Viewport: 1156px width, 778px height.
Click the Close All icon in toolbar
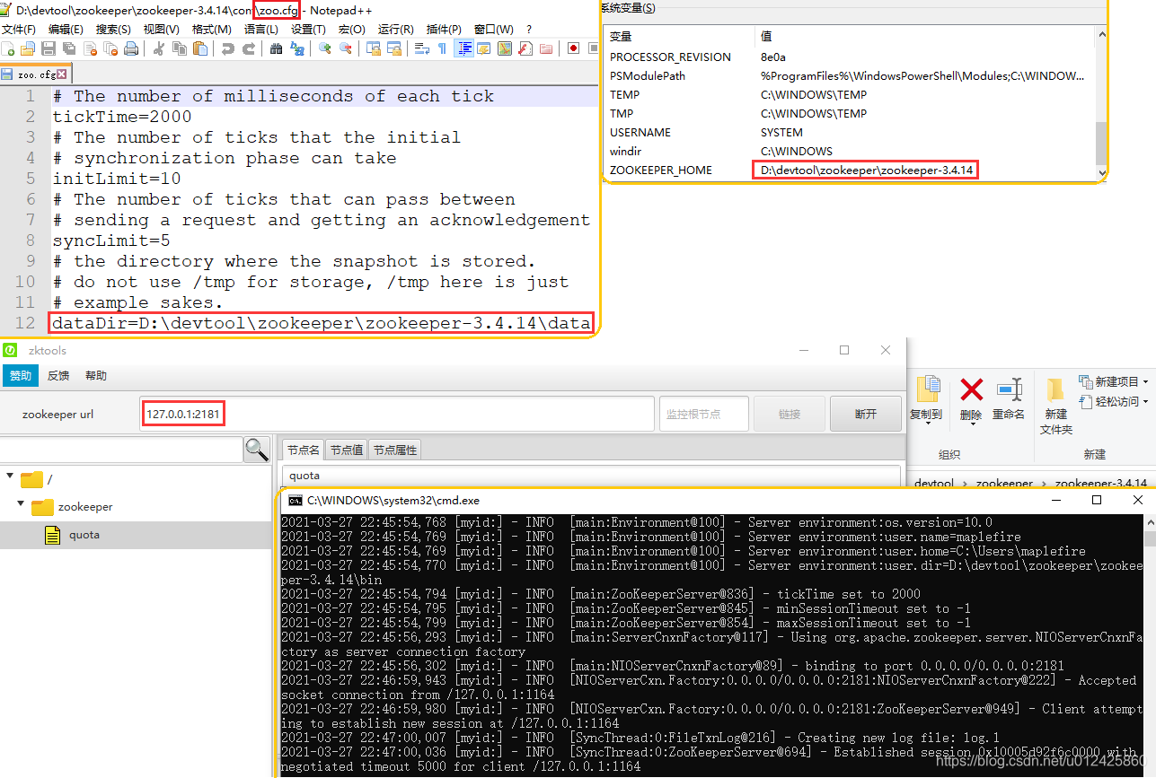(x=110, y=48)
